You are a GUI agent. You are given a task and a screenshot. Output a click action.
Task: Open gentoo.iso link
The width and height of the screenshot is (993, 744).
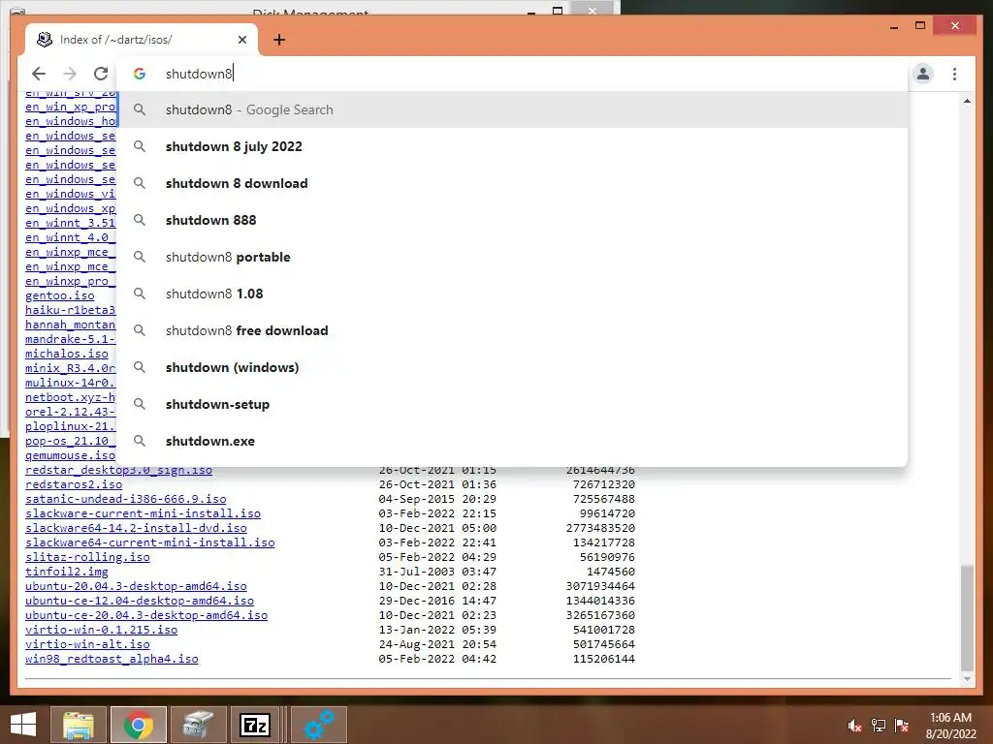click(x=59, y=295)
